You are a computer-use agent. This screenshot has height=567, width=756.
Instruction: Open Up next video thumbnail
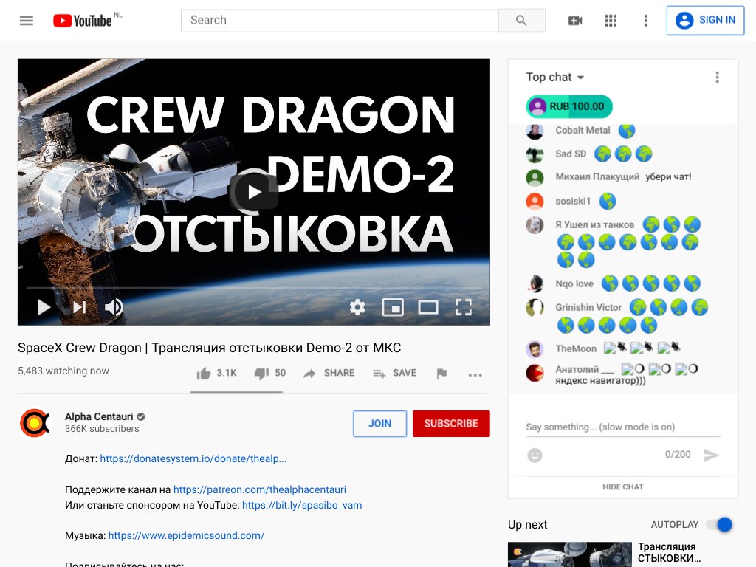click(569, 554)
